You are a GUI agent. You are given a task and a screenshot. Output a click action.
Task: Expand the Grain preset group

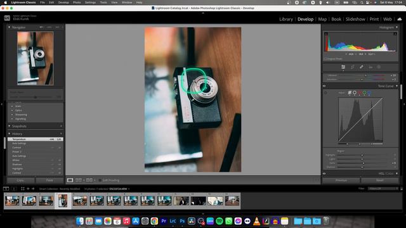click(12, 106)
